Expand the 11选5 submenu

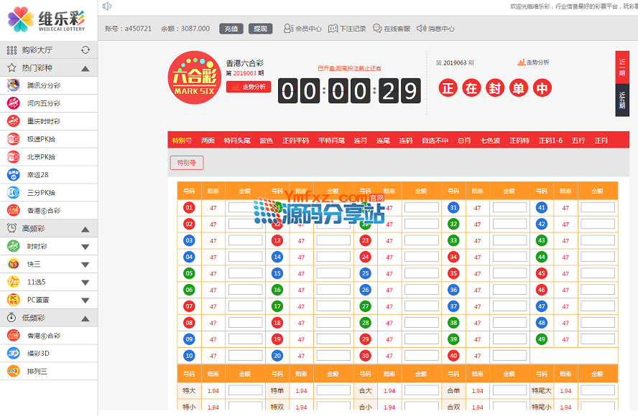[85, 283]
